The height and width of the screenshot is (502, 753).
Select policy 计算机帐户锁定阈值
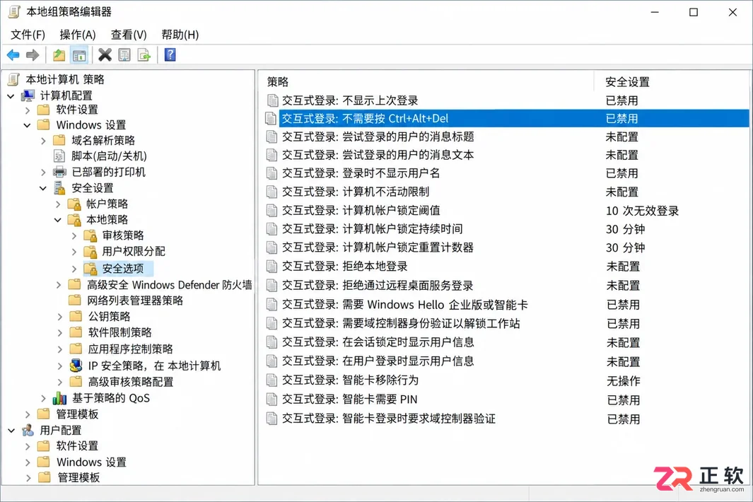pyautogui.click(x=361, y=210)
